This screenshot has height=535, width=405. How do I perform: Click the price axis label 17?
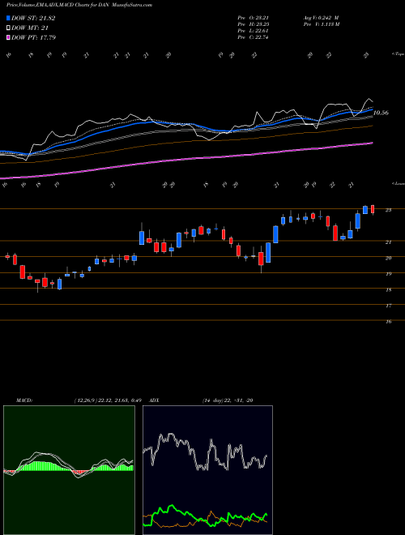(x=388, y=306)
